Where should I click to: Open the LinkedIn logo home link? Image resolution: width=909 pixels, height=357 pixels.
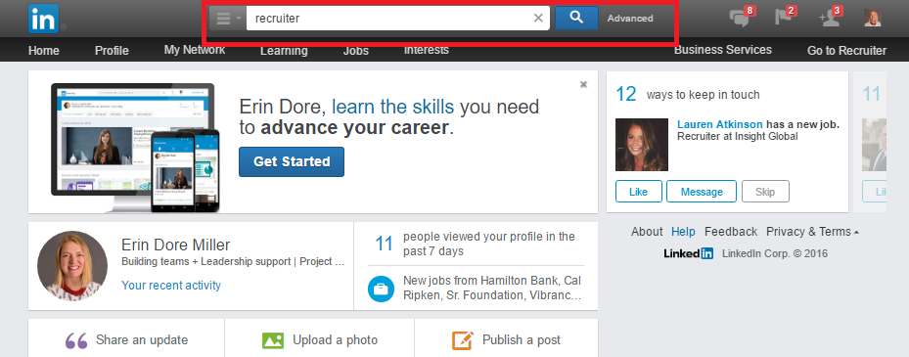[43, 18]
